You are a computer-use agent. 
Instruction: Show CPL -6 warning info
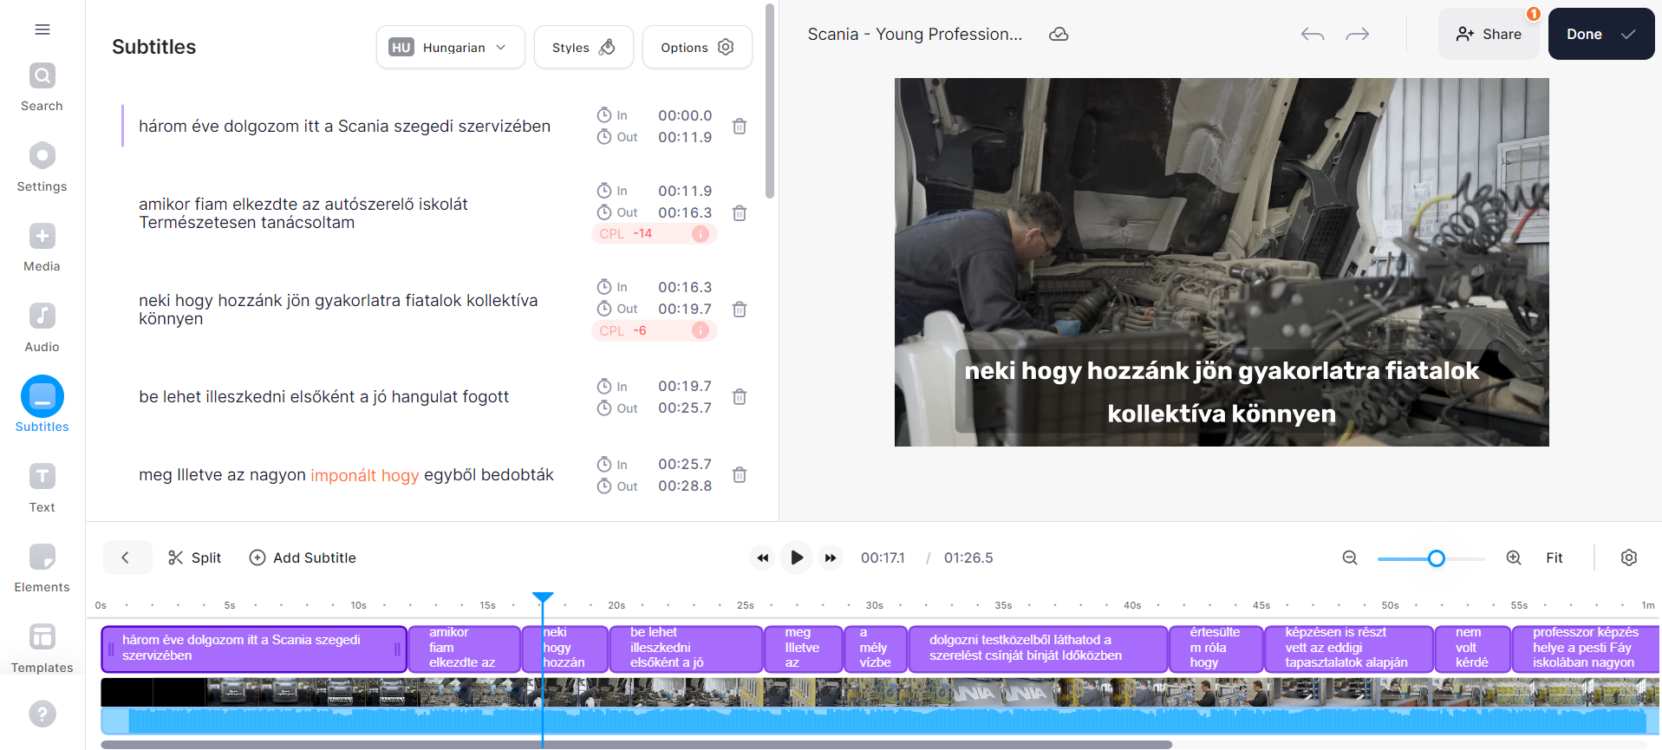click(x=700, y=330)
